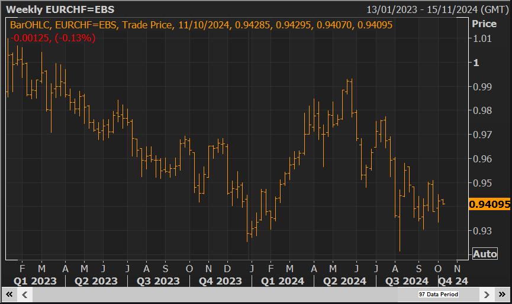Viewport: 512px width, 304px height.
Task: Click the O month label under Q4 2023
Action: click(189, 269)
